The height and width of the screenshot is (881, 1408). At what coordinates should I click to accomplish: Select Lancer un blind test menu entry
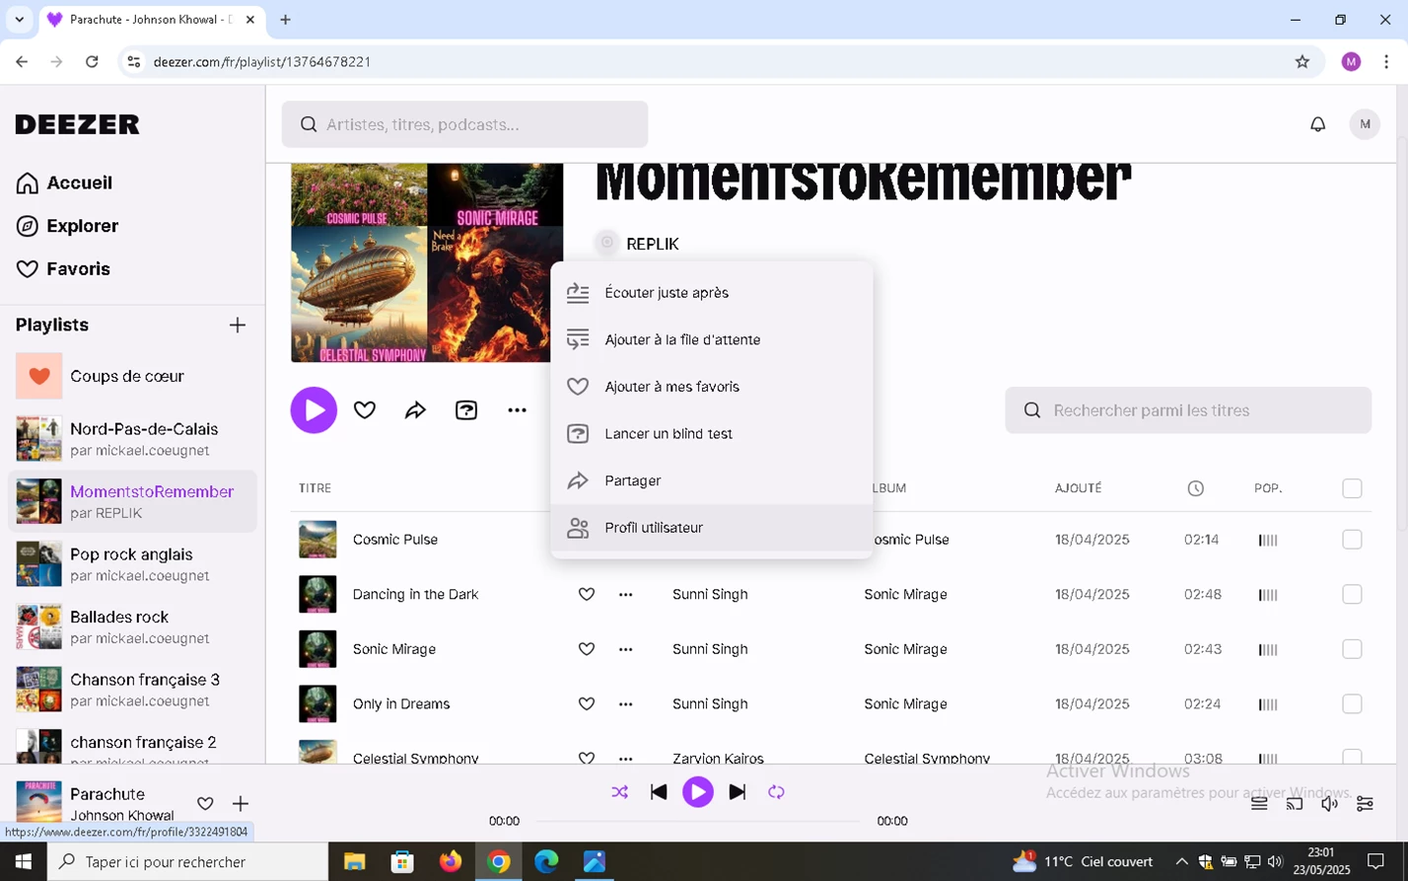click(x=712, y=434)
